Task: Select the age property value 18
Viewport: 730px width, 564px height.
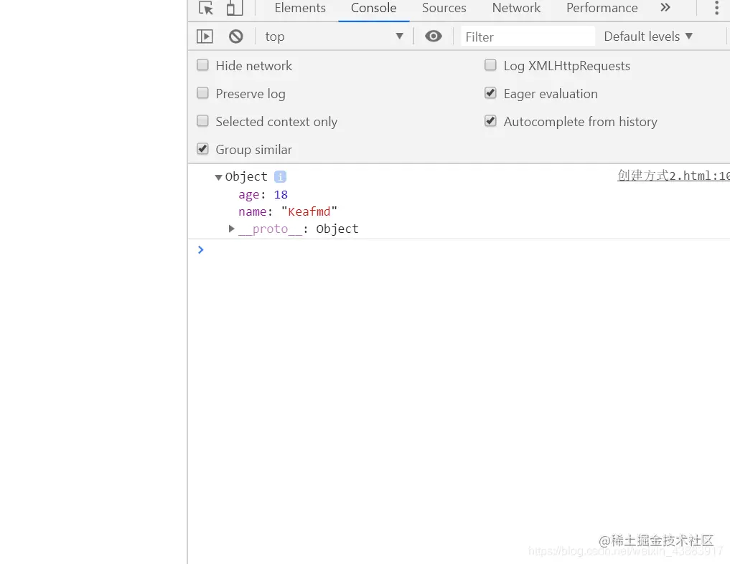Action: [x=281, y=194]
